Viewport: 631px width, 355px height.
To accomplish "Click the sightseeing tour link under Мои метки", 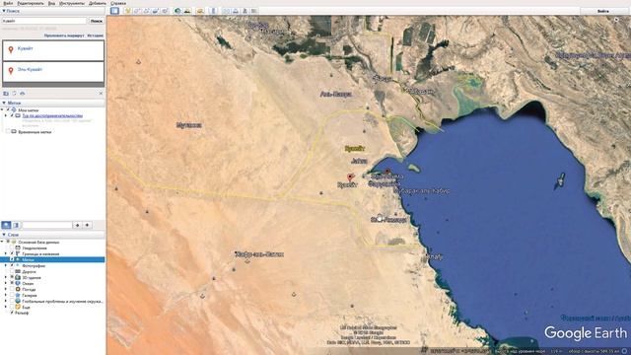I will (x=52, y=115).
